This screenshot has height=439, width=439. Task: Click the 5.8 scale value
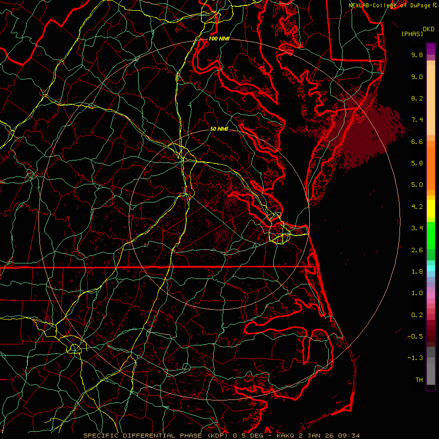[417, 163]
